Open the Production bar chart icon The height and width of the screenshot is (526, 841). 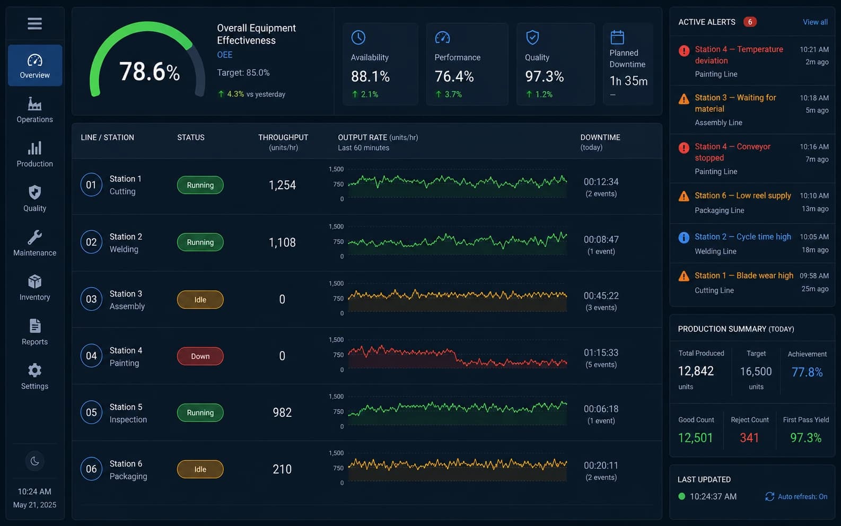(x=35, y=148)
